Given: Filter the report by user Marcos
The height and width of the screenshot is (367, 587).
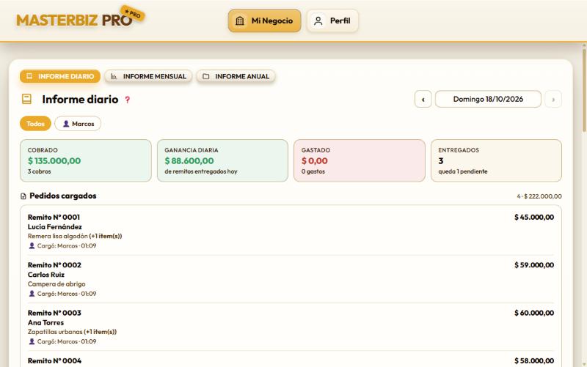Looking at the screenshot, I should point(78,124).
